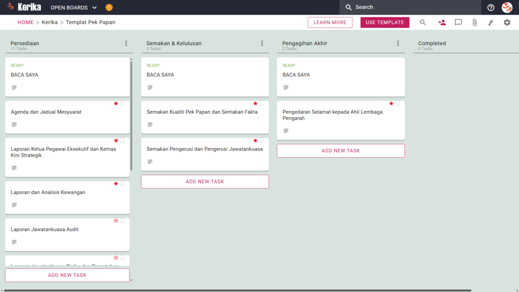Toggle star on Pengedaran Selamat card
The height and width of the screenshot is (292, 519).
(x=391, y=103)
